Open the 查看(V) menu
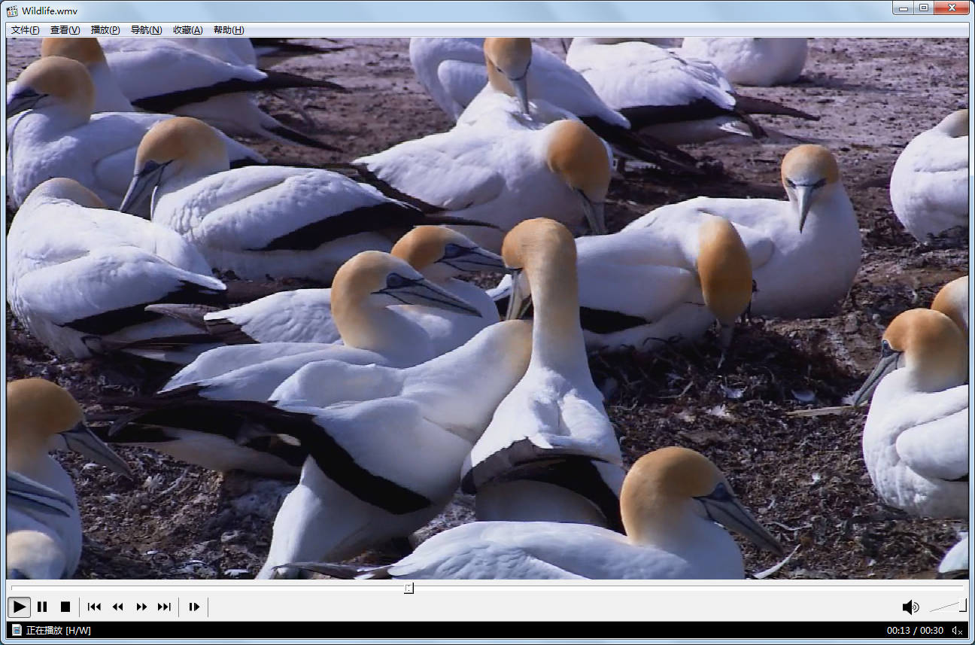Viewport: 975px width, 645px height. [65, 30]
